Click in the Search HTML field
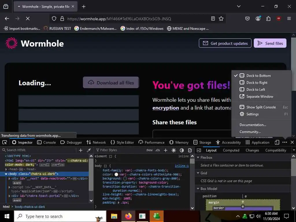 click(x=40, y=150)
